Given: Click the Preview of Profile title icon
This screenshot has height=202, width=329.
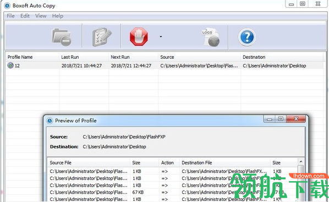Looking at the screenshot, I should coord(50,121).
